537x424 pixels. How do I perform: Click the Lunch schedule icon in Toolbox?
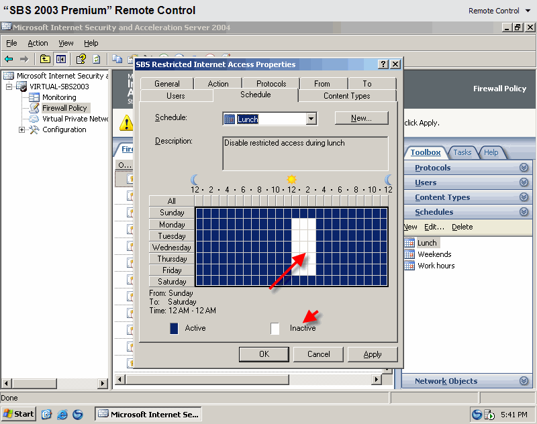409,243
